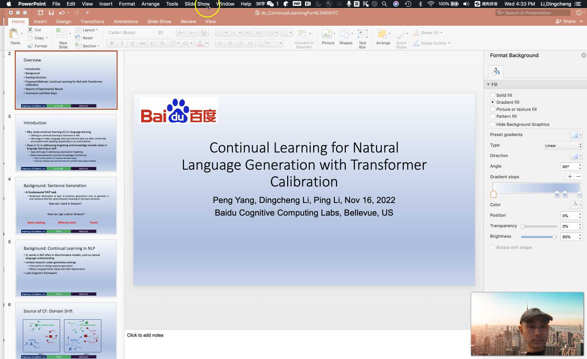Screen dimensions: 587x359
Task: Open Quick Styles
Action: 401,35
